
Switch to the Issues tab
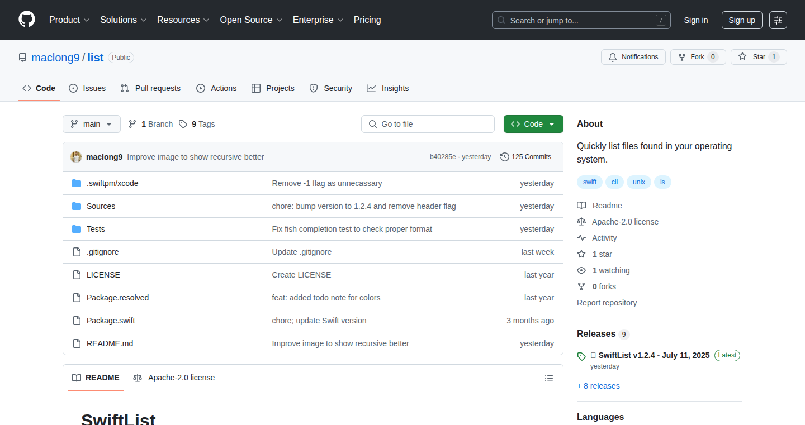[x=87, y=88]
